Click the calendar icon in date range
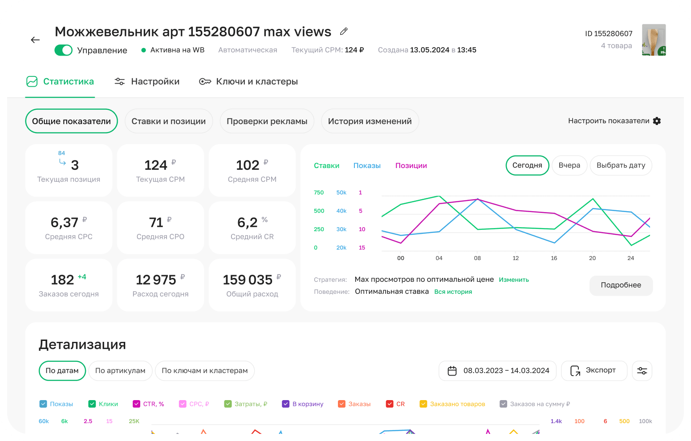The image size is (691, 441). coord(452,371)
